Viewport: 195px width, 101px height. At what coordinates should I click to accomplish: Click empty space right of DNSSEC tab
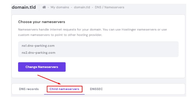pos(143,89)
